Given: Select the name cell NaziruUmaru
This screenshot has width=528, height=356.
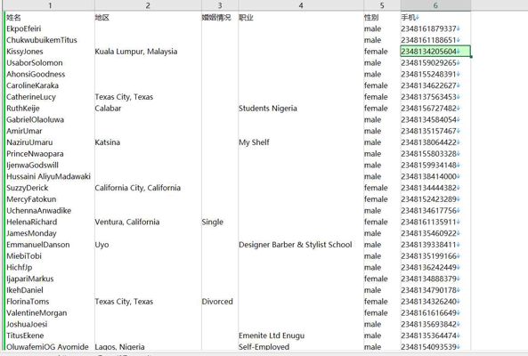Looking at the screenshot, I should pyautogui.click(x=50, y=142).
